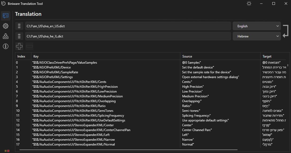Viewport: 291px width, 153px height.
Task: Select the StereoExpanderXML/CenterChannelPan key
Action: click(81, 130)
